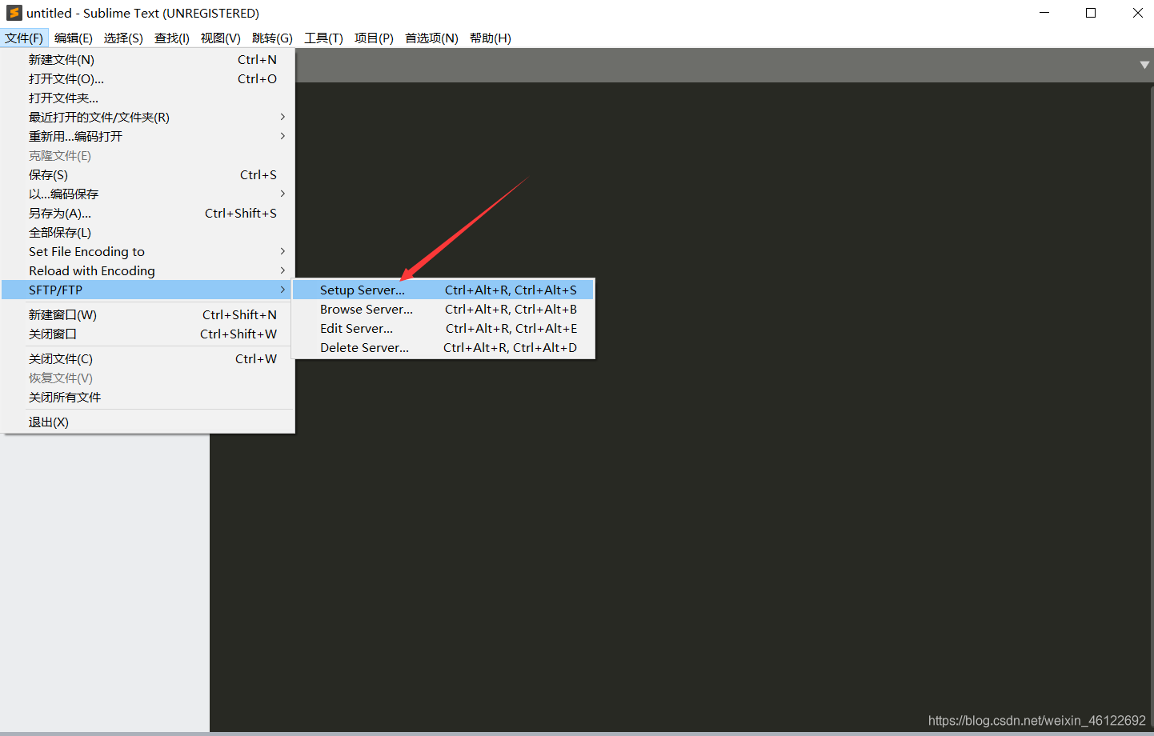Minimize the Sublime Text window
The image size is (1154, 736).
point(1044,13)
